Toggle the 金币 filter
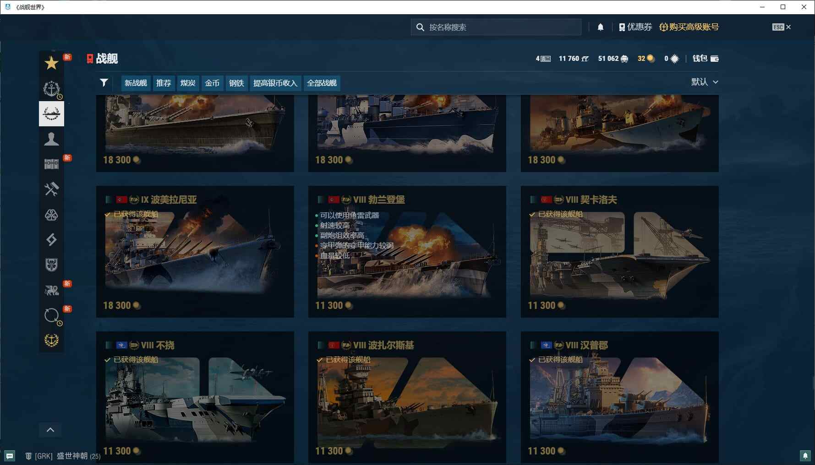The image size is (815, 465). pos(212,83)
